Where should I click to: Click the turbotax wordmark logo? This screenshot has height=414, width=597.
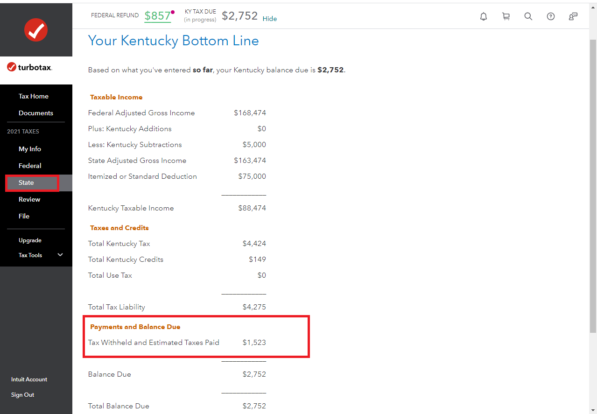pos(30,67)
